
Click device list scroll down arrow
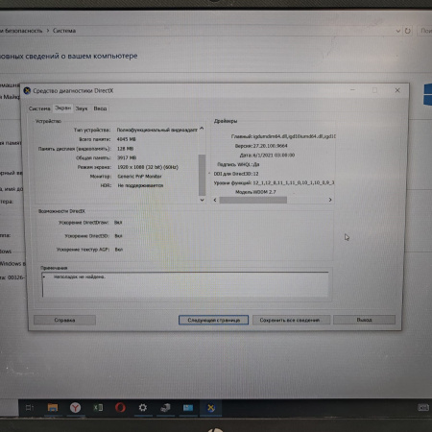202,200
